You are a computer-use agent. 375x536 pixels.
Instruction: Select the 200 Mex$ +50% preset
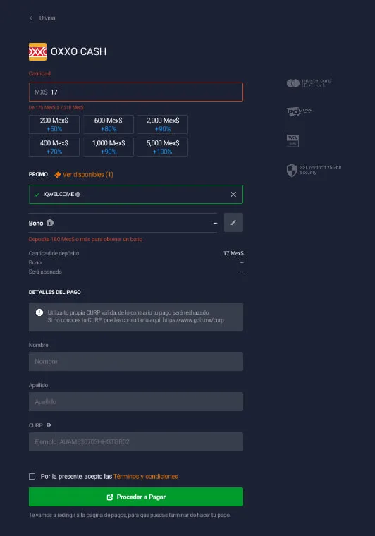[54, 124]
